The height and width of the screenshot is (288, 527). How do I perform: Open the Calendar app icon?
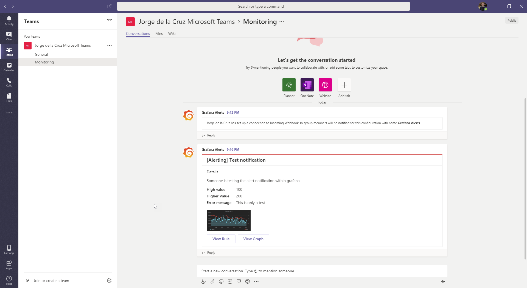click(9, 67)
